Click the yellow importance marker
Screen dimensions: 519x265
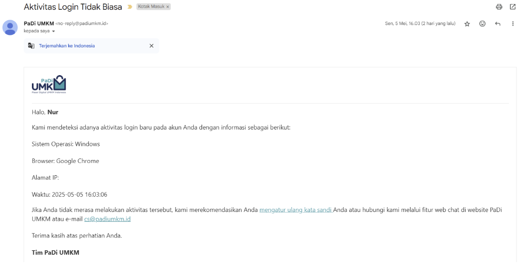[130, 7]
